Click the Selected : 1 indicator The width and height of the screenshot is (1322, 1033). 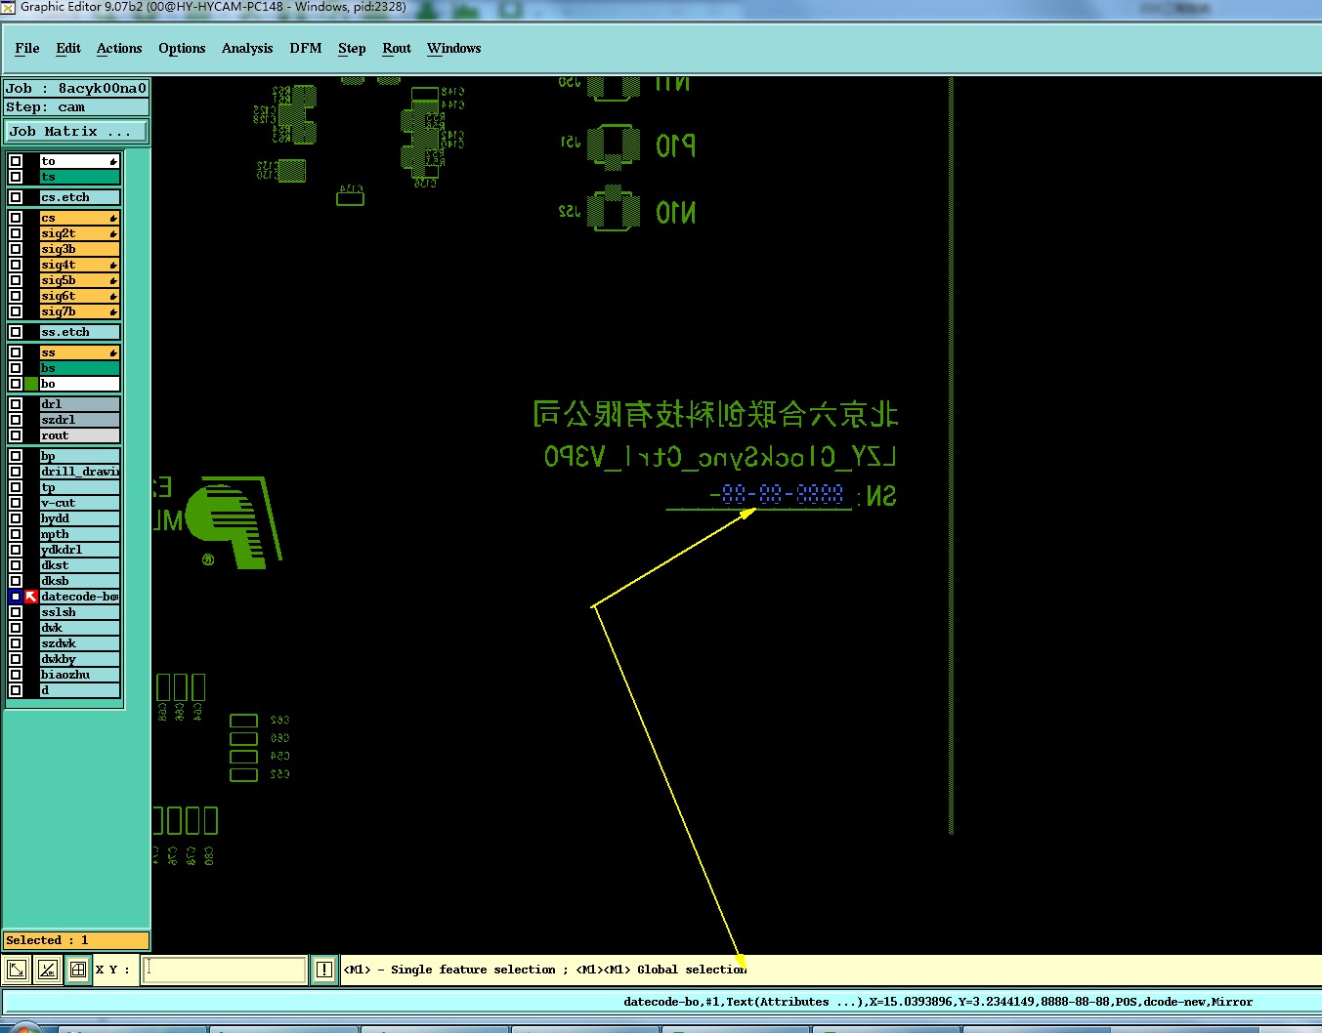[76, 940]
